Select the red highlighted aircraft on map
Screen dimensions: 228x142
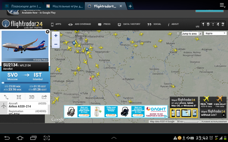point(90,79)
